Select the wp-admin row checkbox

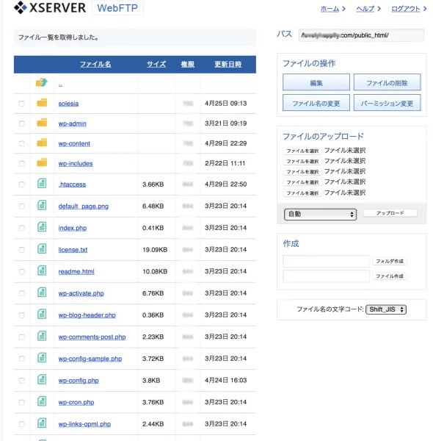click(x=21, y=123)
